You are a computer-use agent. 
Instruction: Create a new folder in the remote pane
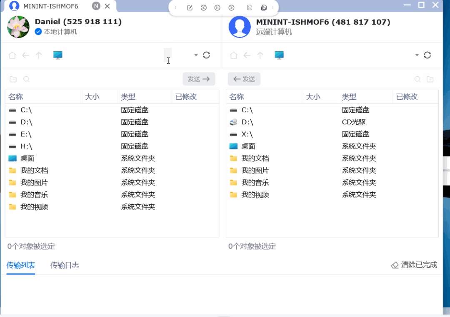click(429, 78)
